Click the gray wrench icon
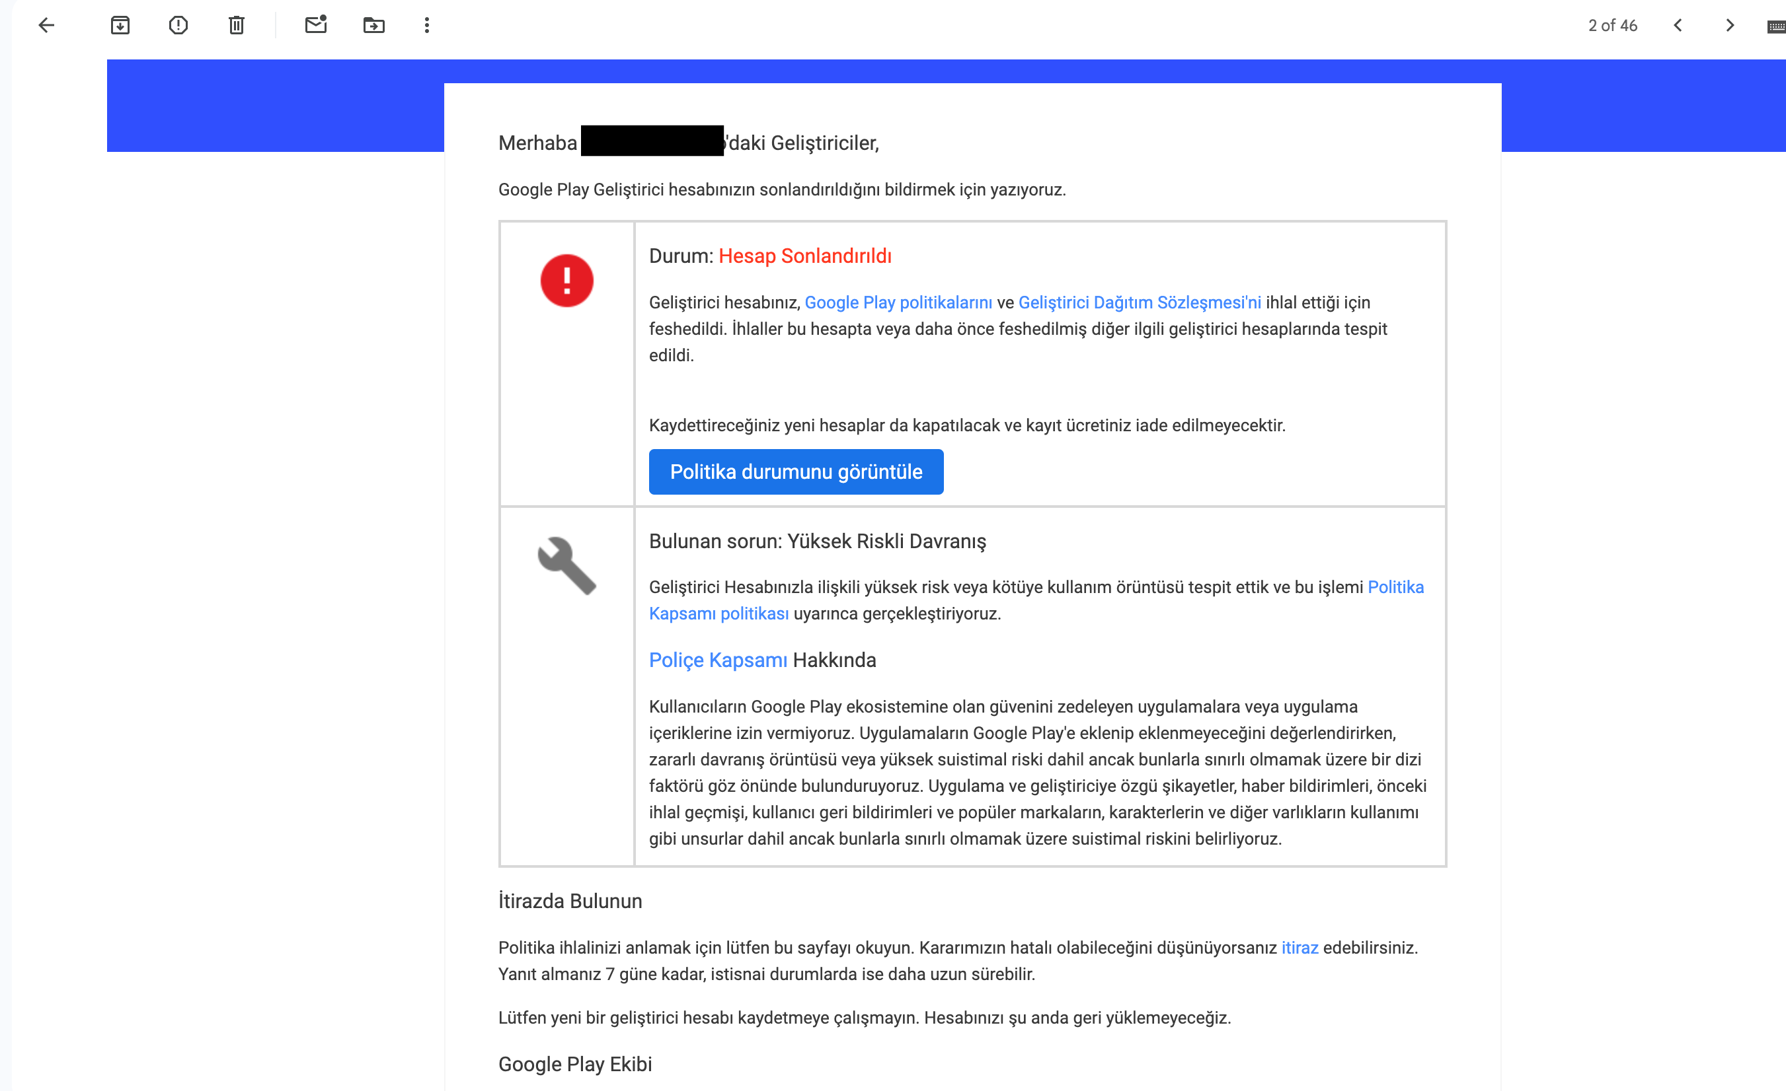 [x=567, y=566]
